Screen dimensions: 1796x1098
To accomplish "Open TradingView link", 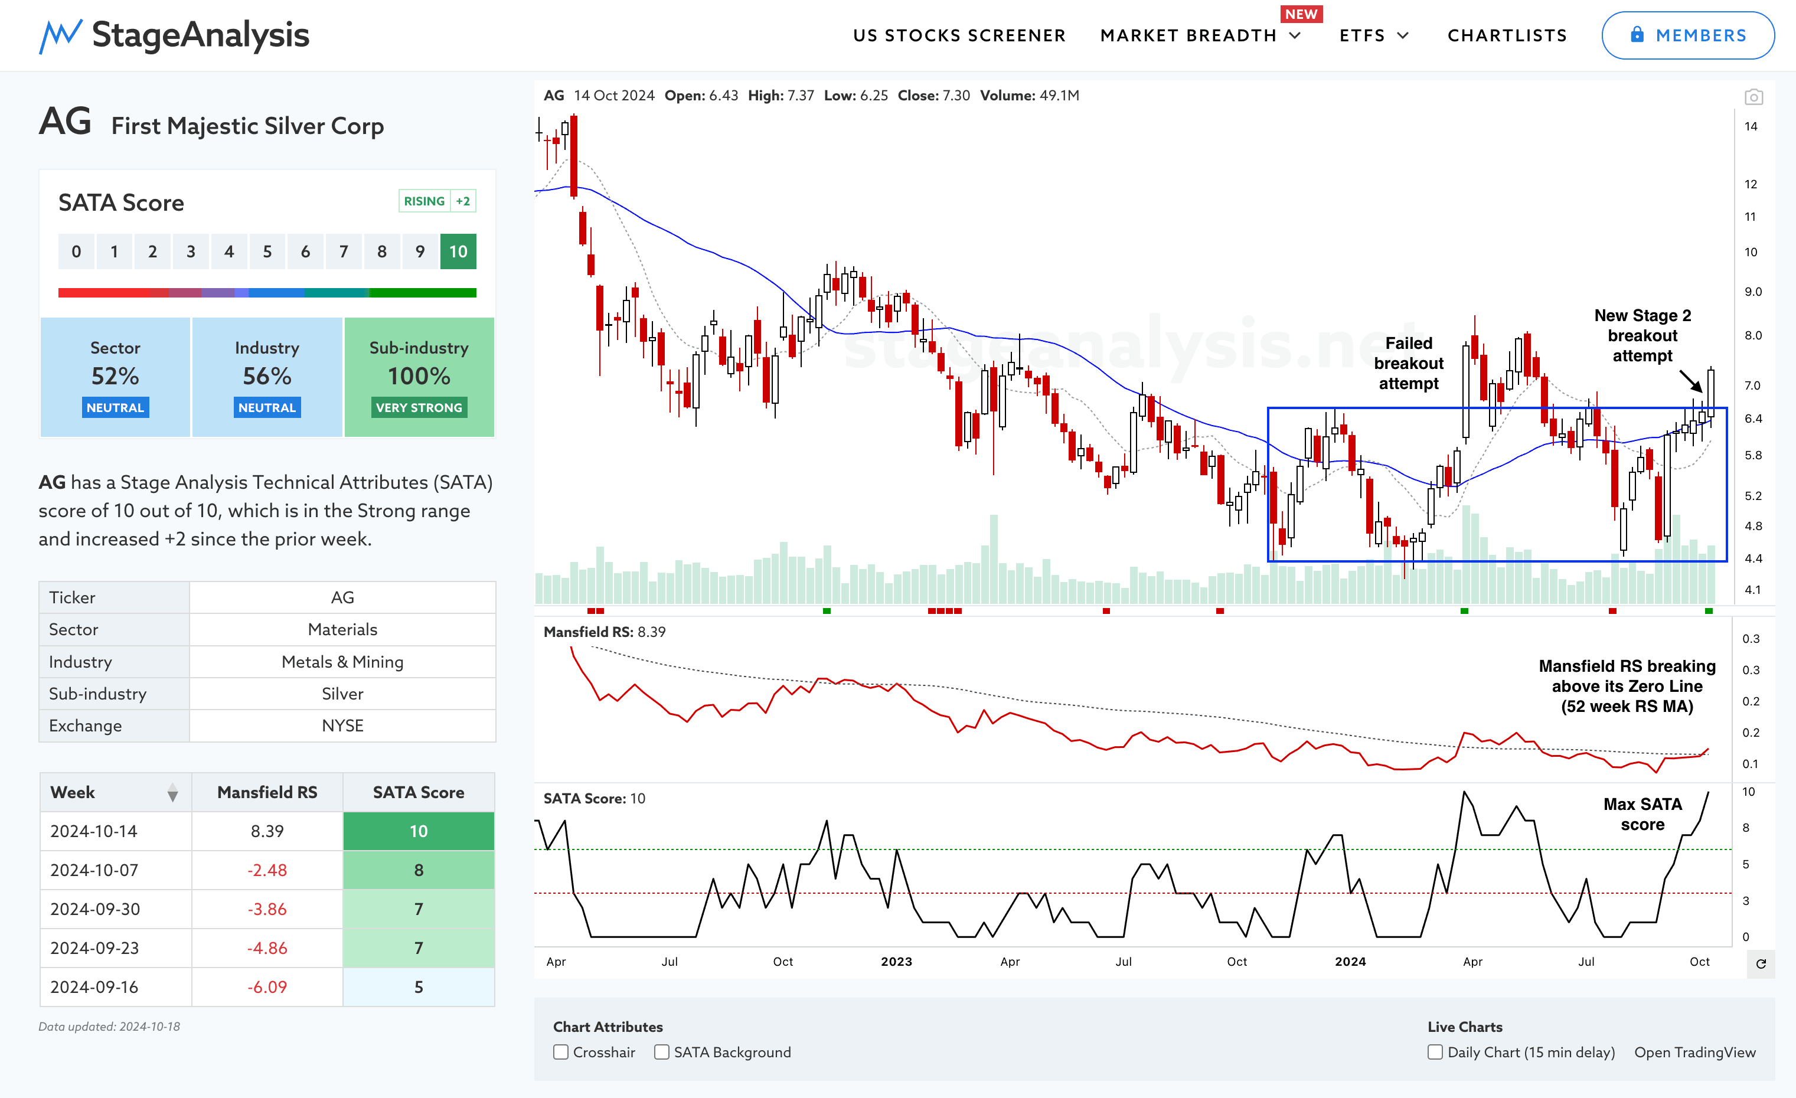I will 1694,1052.
